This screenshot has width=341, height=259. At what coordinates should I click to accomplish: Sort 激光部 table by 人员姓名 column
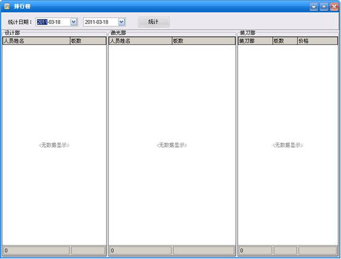[x=140, y=41]
